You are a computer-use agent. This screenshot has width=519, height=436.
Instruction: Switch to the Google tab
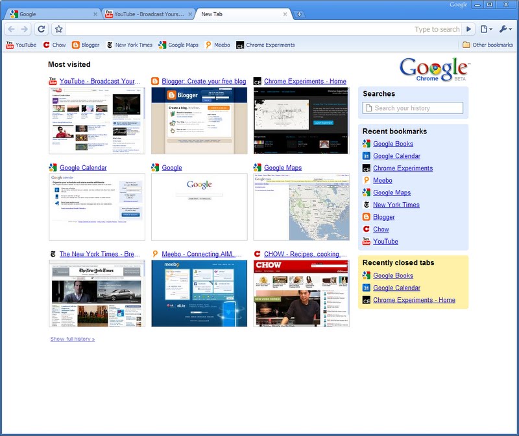[52, 14]
